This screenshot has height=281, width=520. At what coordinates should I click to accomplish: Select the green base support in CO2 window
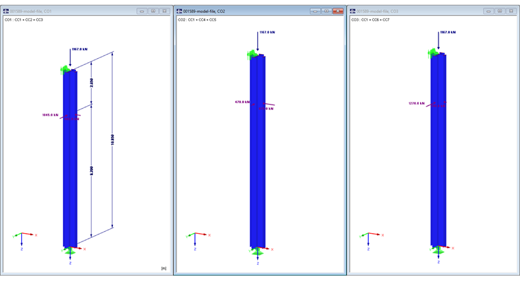click(x=258, y=252)
